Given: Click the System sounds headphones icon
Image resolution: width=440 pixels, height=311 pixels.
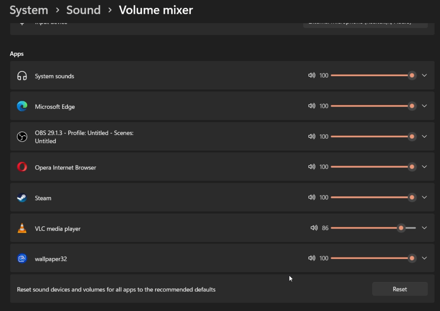Looking at the screenshot, I should (x=22, y=76).
